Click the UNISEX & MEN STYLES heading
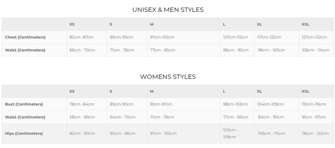 coord(168,10)
